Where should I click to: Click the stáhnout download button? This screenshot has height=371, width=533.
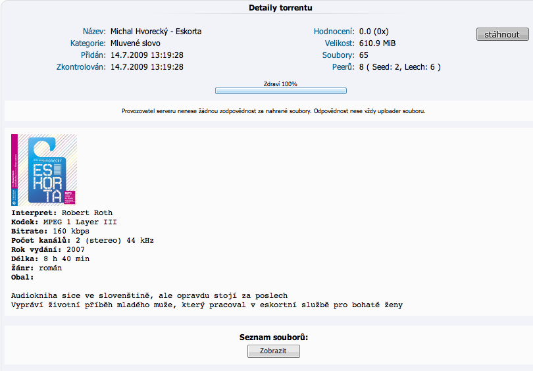(x=502, y=34)
